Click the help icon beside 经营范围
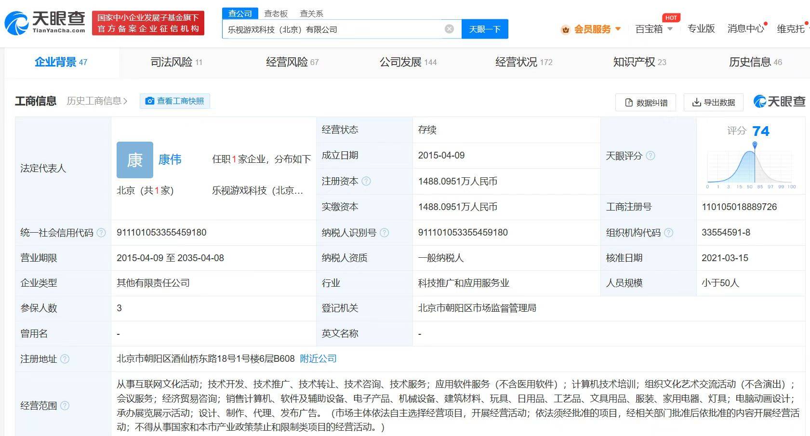The height and width of the screenshot is (436, 810). tap(65, 406)
